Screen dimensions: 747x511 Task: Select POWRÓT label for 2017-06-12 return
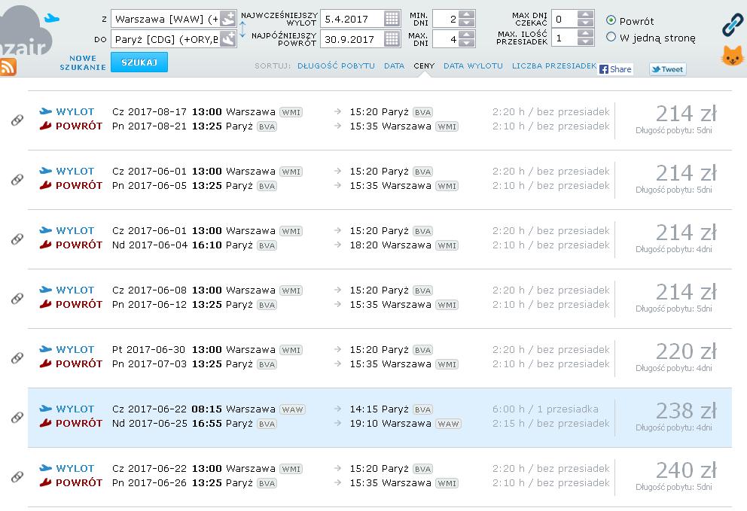(x=79, y=304)
